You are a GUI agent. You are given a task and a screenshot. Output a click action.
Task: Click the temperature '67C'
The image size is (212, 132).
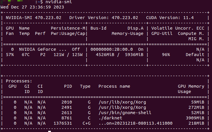point(26,55)
